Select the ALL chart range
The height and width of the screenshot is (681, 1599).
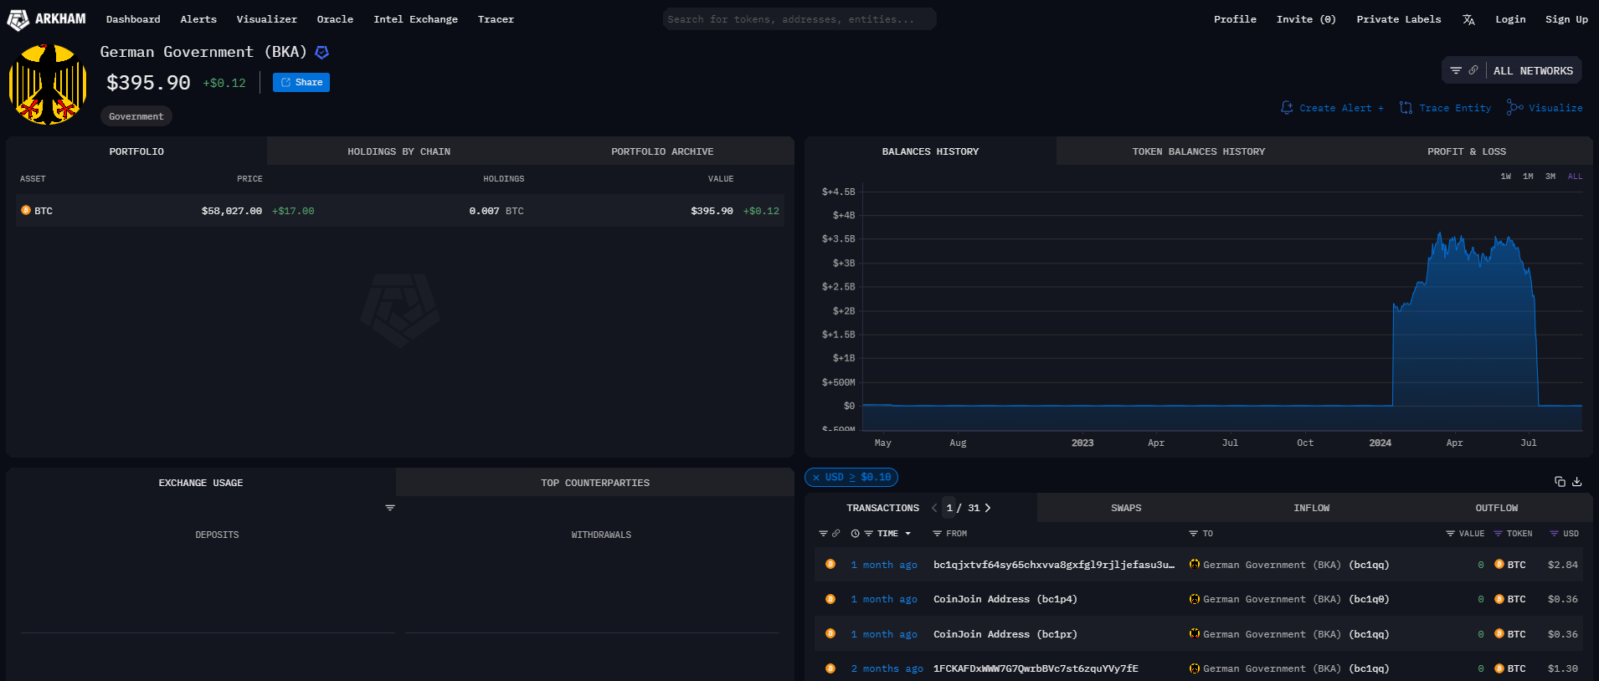point(1575,177)
